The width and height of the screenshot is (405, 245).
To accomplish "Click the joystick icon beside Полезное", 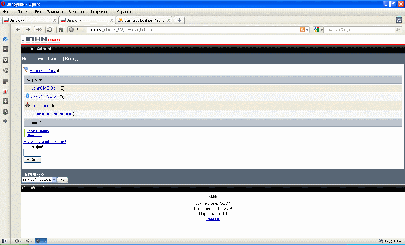I will pos(28,105).
